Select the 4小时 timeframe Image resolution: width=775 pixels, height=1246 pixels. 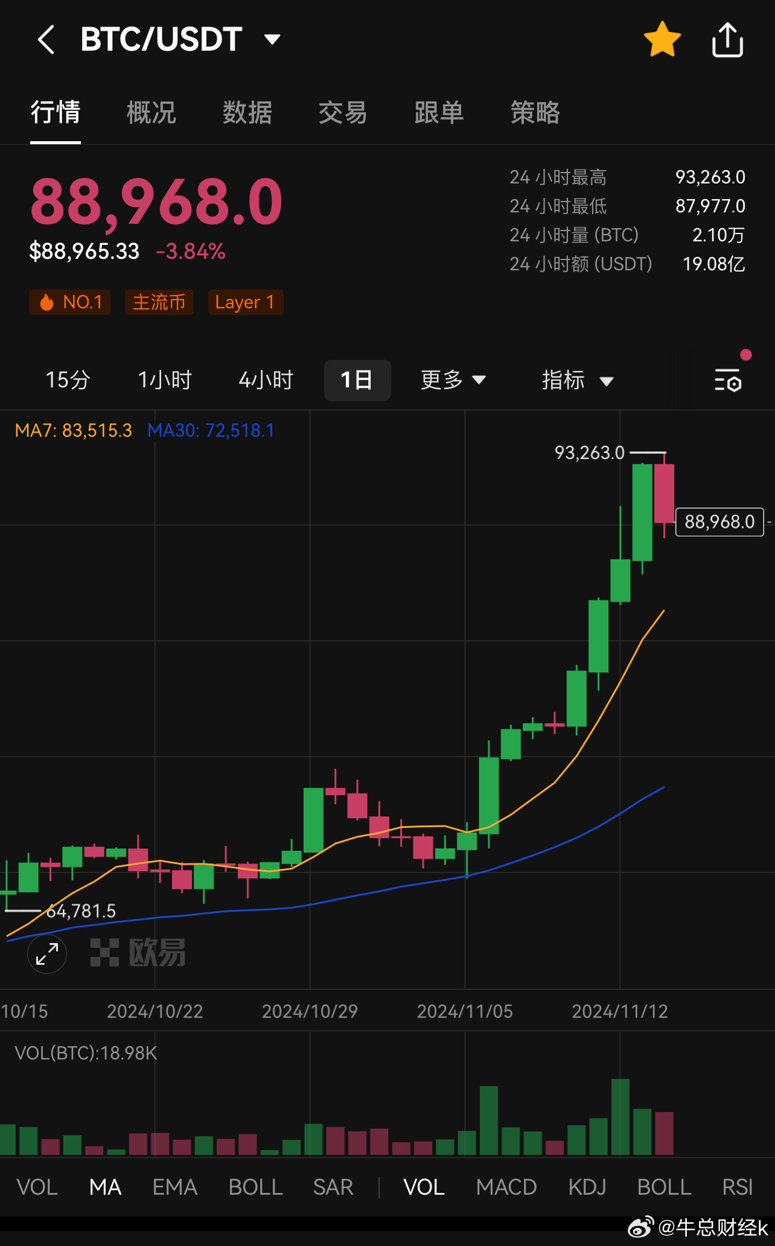[266, 380]
